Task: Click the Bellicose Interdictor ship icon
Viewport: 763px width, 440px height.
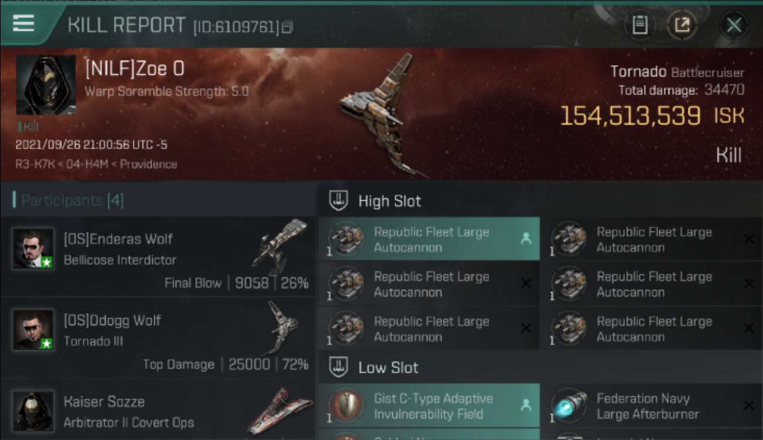Action: [x=279, y=246]
